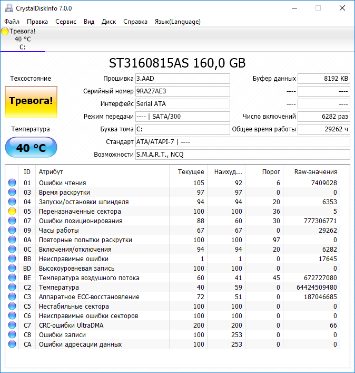The image size is (355, 373).
Task: Click raw value 777306771 in row 07
Action: (320, 221)
